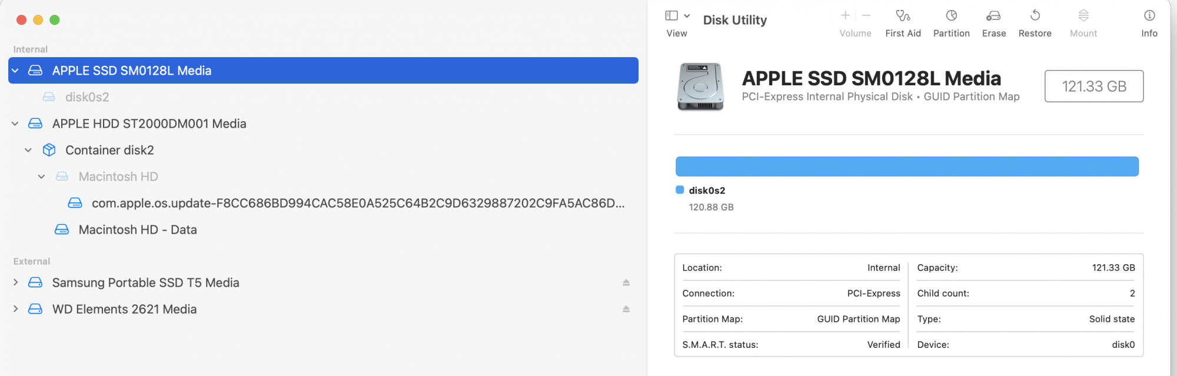Collapse the Container disk2 row
Viewport: 1177px width, 376px height.
tap(28, 150)
